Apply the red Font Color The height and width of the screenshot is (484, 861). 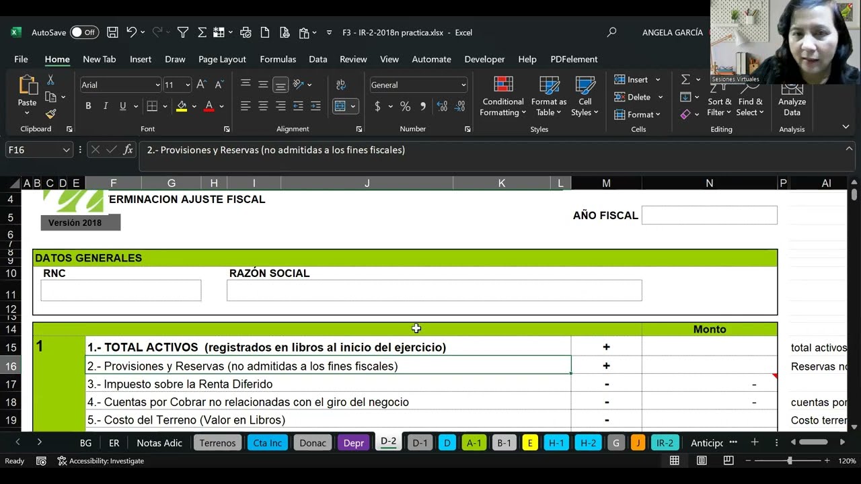pyautogui.click(x=209, y=106)
